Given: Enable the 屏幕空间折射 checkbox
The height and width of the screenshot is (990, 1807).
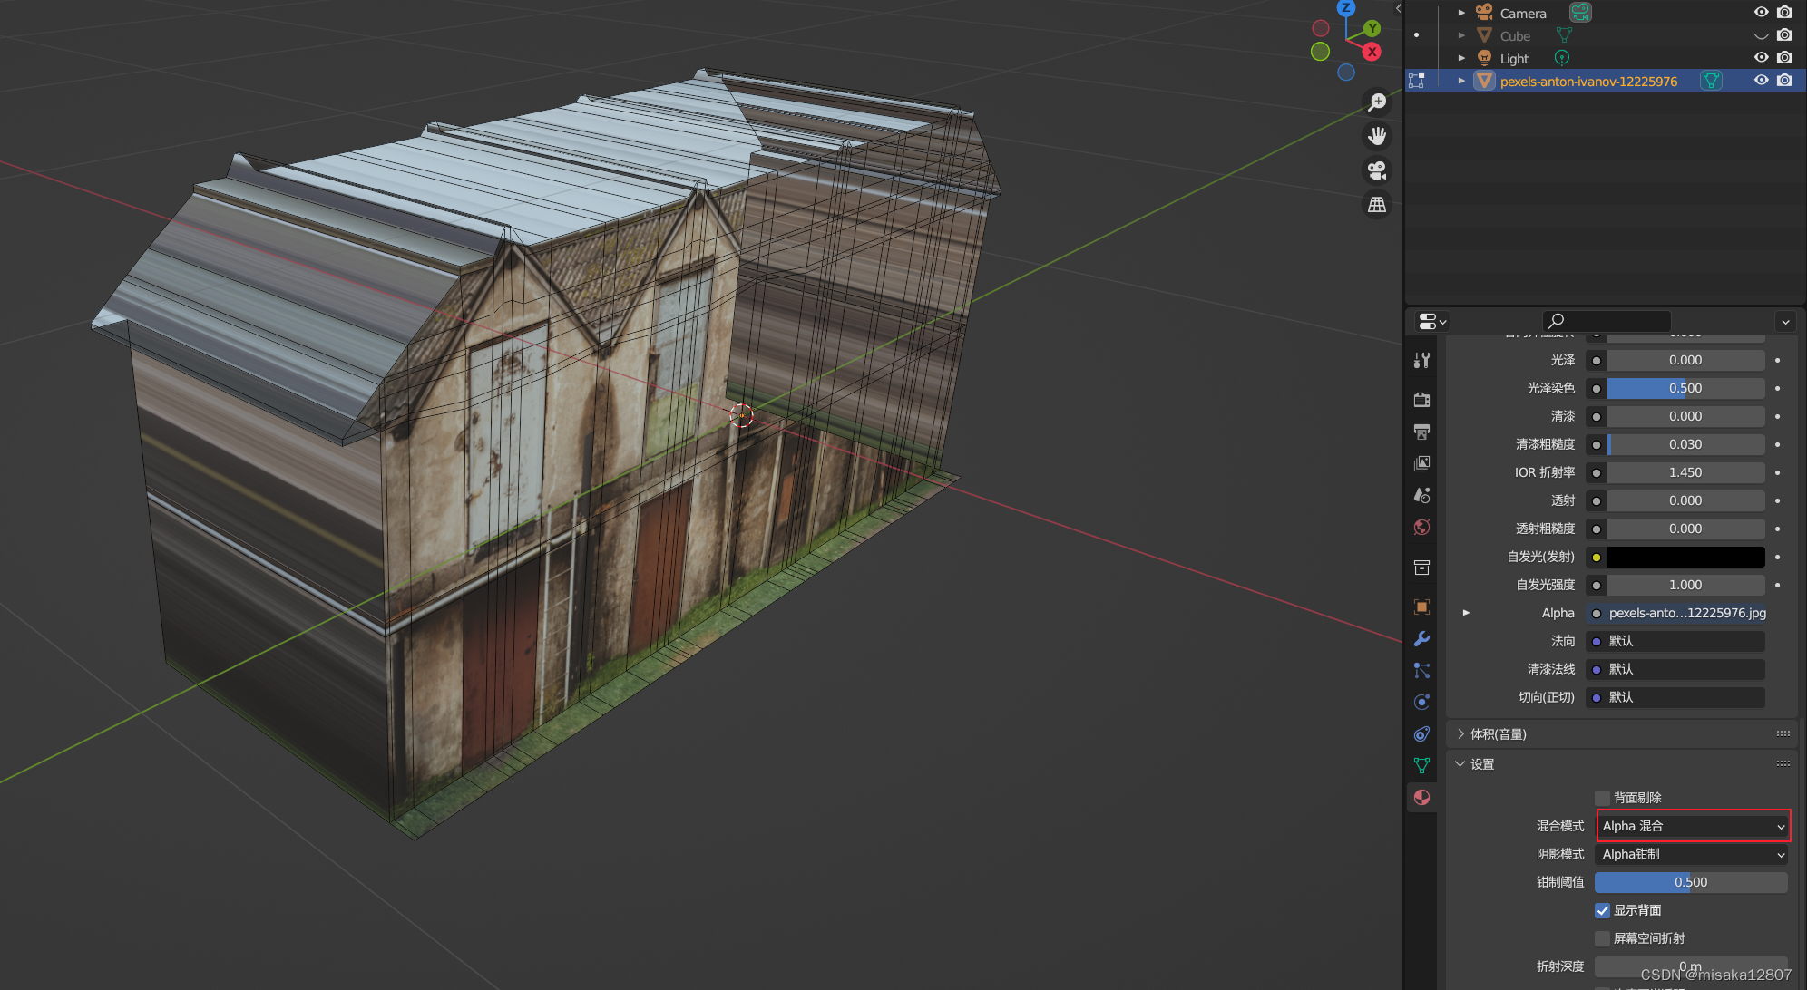Looking at the screenshot, I should (x=1602, y=938).
